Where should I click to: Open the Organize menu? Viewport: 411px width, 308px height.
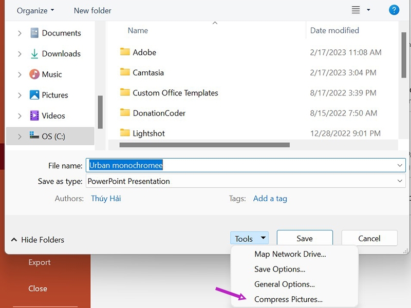(x=35, y=11)
